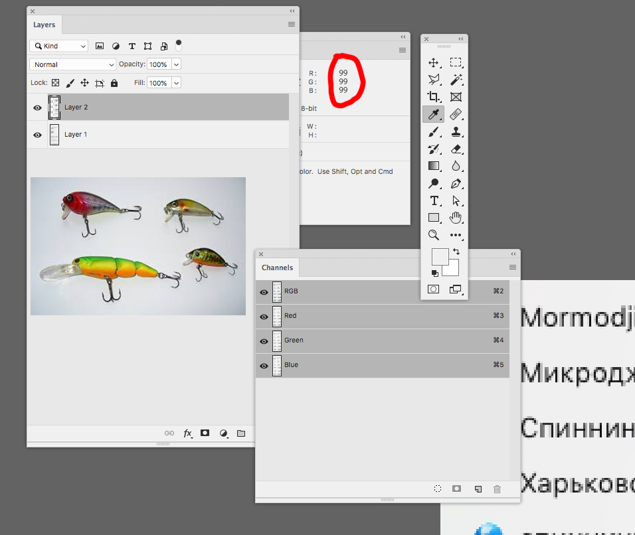Screen dimensions: 635x535
Task: Reset default foreground and background colors
Action: (x=435, y=273)
